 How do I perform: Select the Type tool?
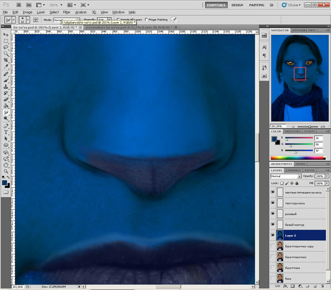pos(6,132)
